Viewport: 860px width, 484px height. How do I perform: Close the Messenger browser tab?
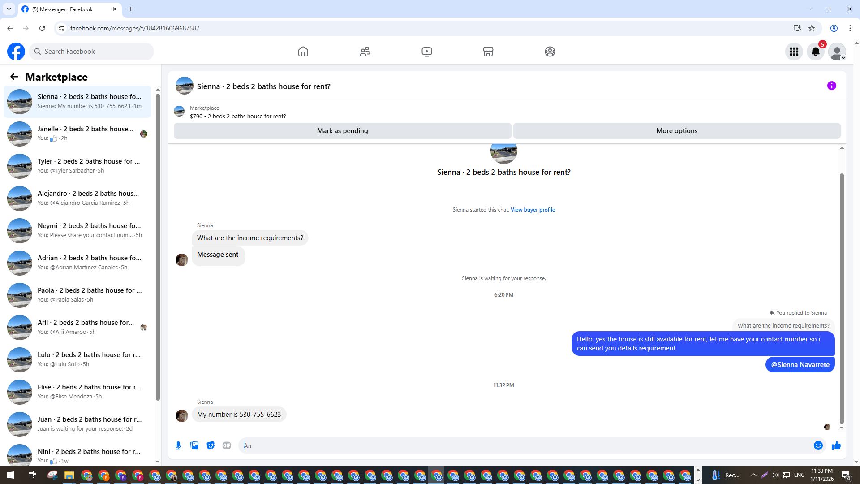[115, 9]
